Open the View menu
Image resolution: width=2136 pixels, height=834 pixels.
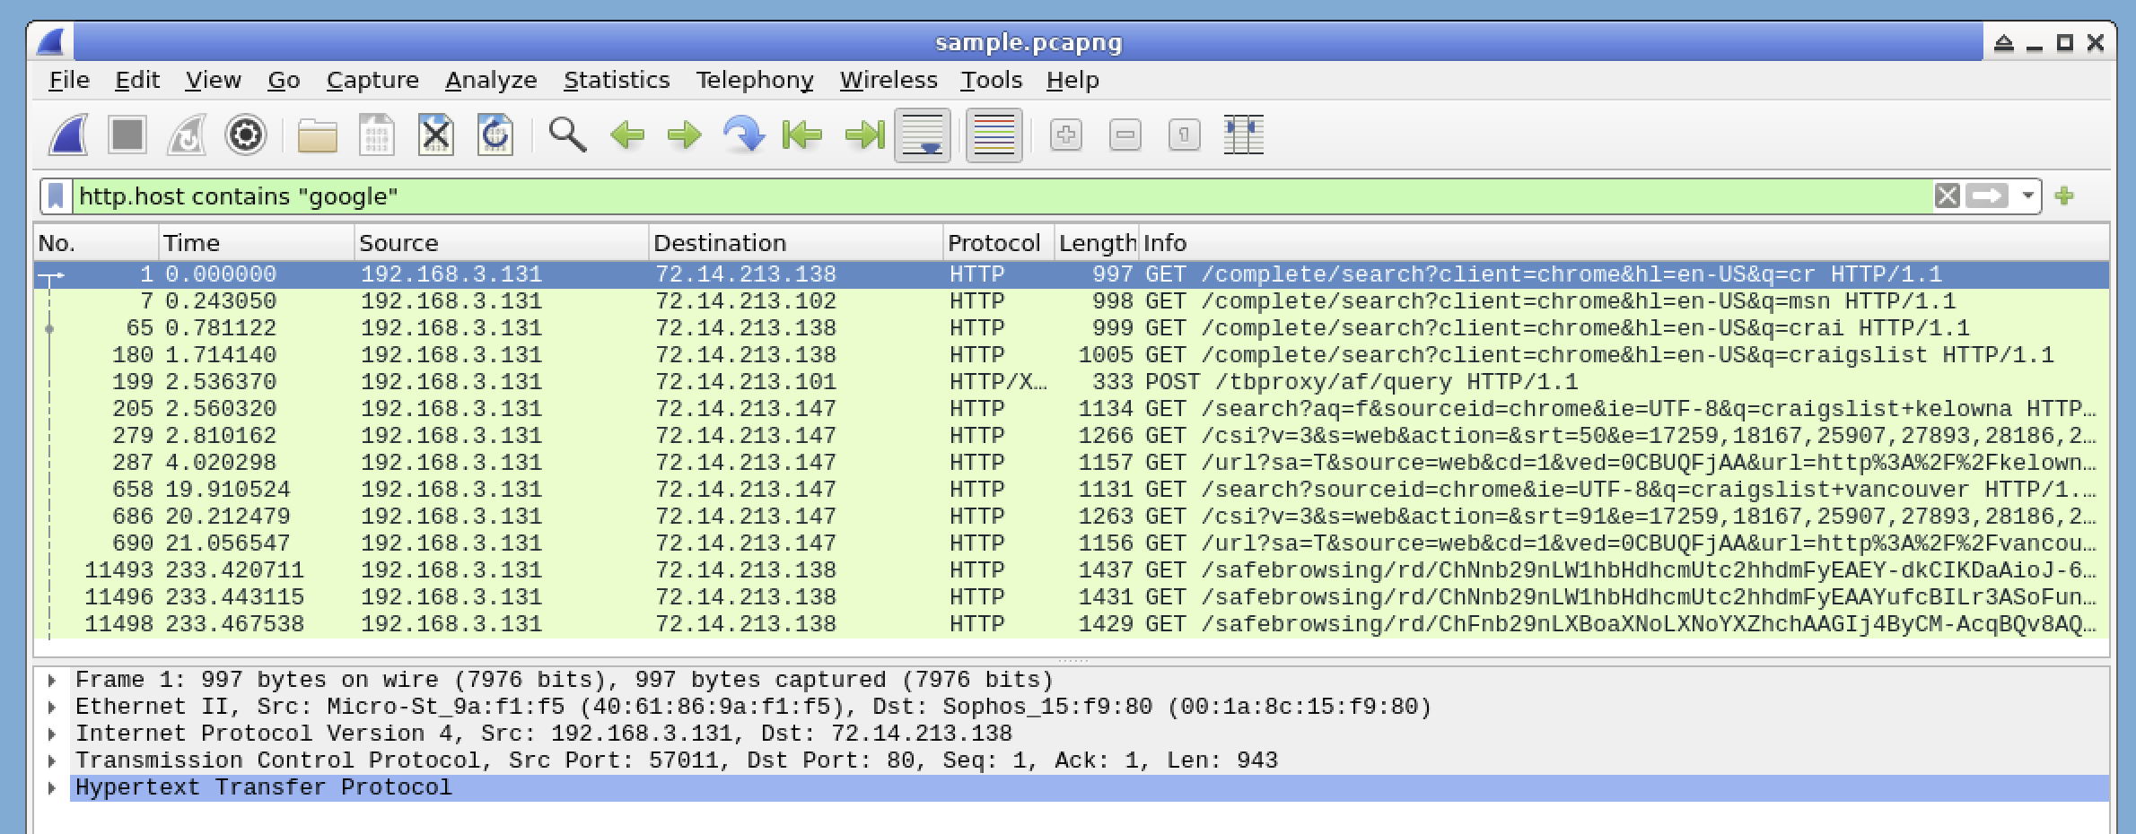pyautogui.click(x=214, y=80)
